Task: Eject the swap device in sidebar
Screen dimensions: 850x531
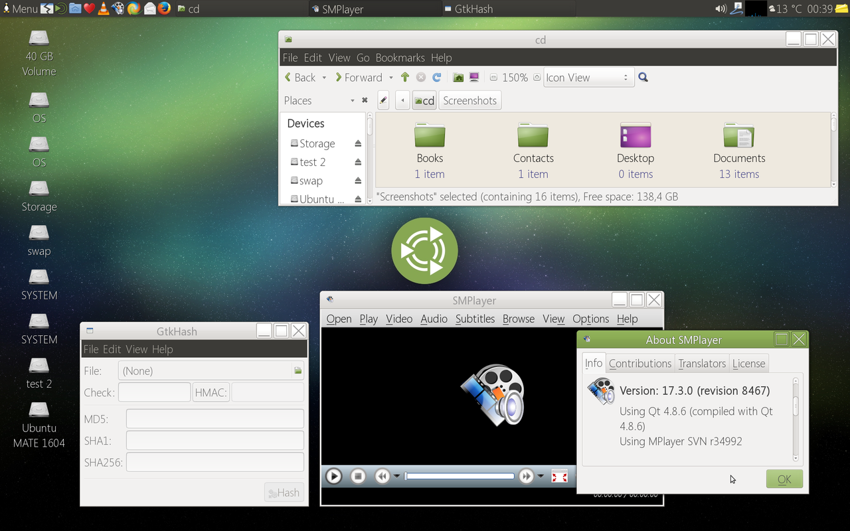Action: (x=358, y=181)
